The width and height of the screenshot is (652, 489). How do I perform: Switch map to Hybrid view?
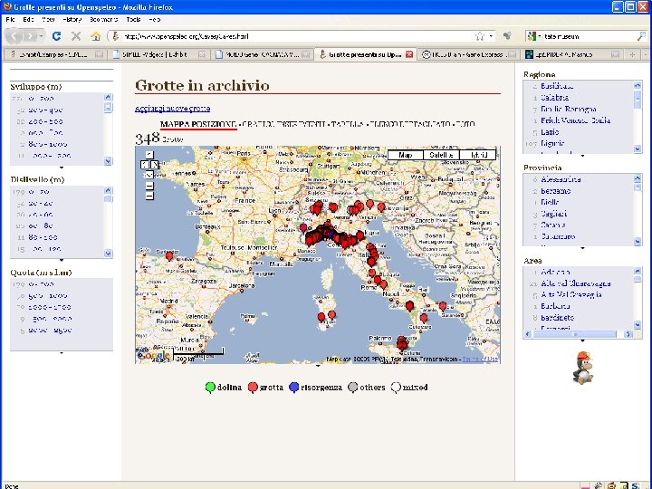[x=478, y=155]
